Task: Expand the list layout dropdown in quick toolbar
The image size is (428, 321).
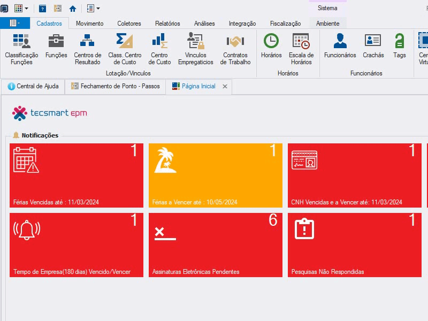Action: 98,9
